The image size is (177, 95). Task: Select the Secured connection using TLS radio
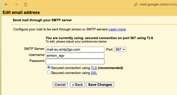tap(49, 67)
